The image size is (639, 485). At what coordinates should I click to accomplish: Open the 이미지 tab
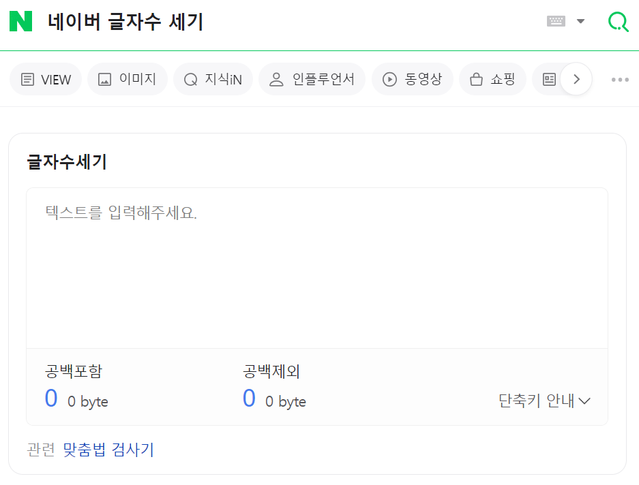coord(128,79)
